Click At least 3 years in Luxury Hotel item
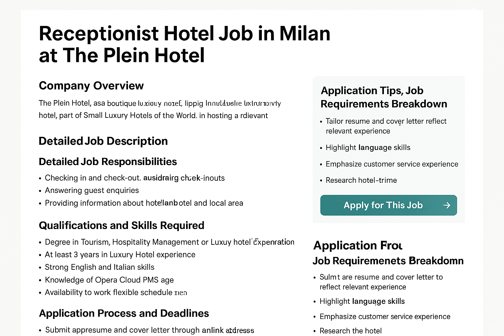 120,255
